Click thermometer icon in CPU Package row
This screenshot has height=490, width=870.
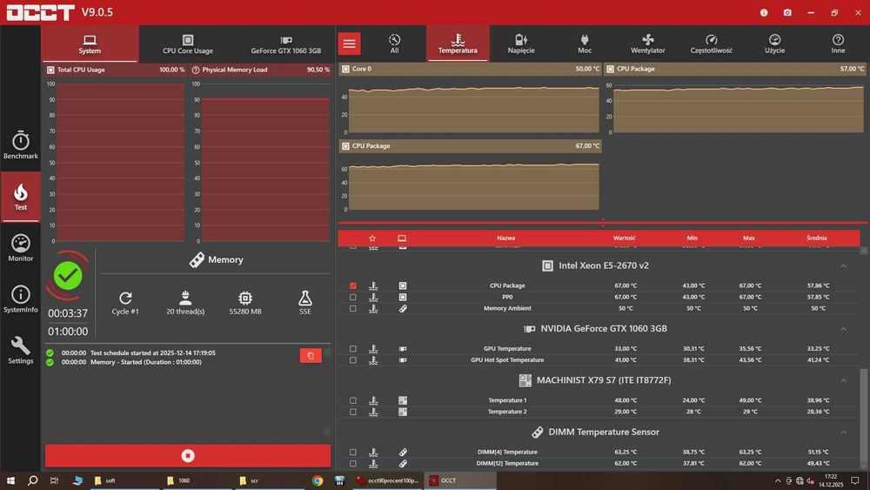[x=373, y=285]
